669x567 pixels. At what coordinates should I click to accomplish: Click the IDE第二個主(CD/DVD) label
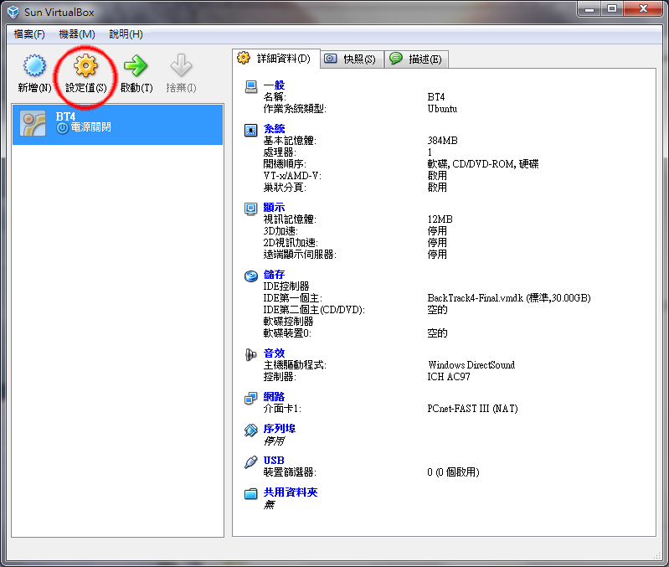tap(314, 310)
